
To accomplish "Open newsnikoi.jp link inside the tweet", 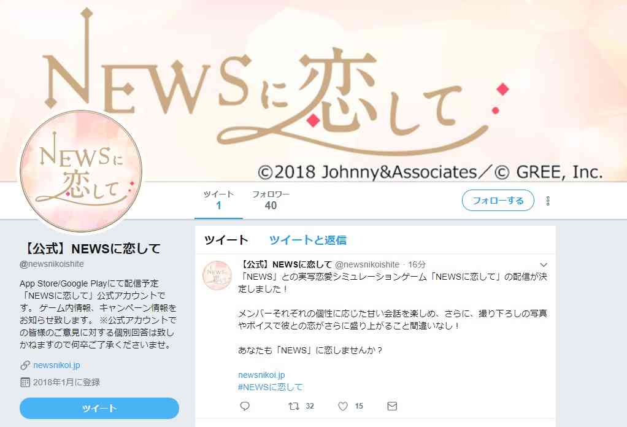I will (x=261, y=375).
